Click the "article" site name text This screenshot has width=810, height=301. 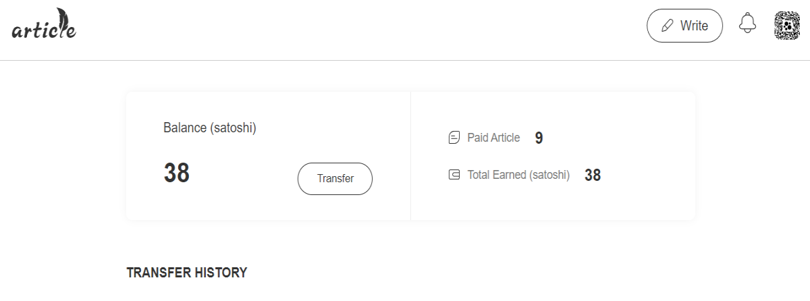(44, 30)
